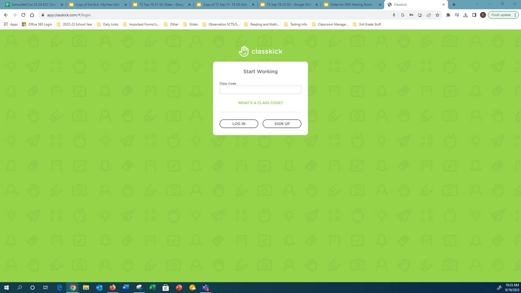Open the Reading and Math bookmark folder
Image resolution: width=521 pixels, height=293 pixels.
[262, 24]
